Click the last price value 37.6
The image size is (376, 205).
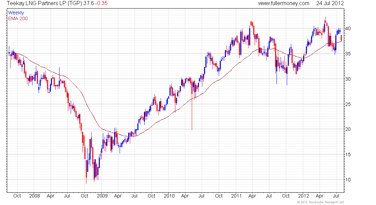89,3
